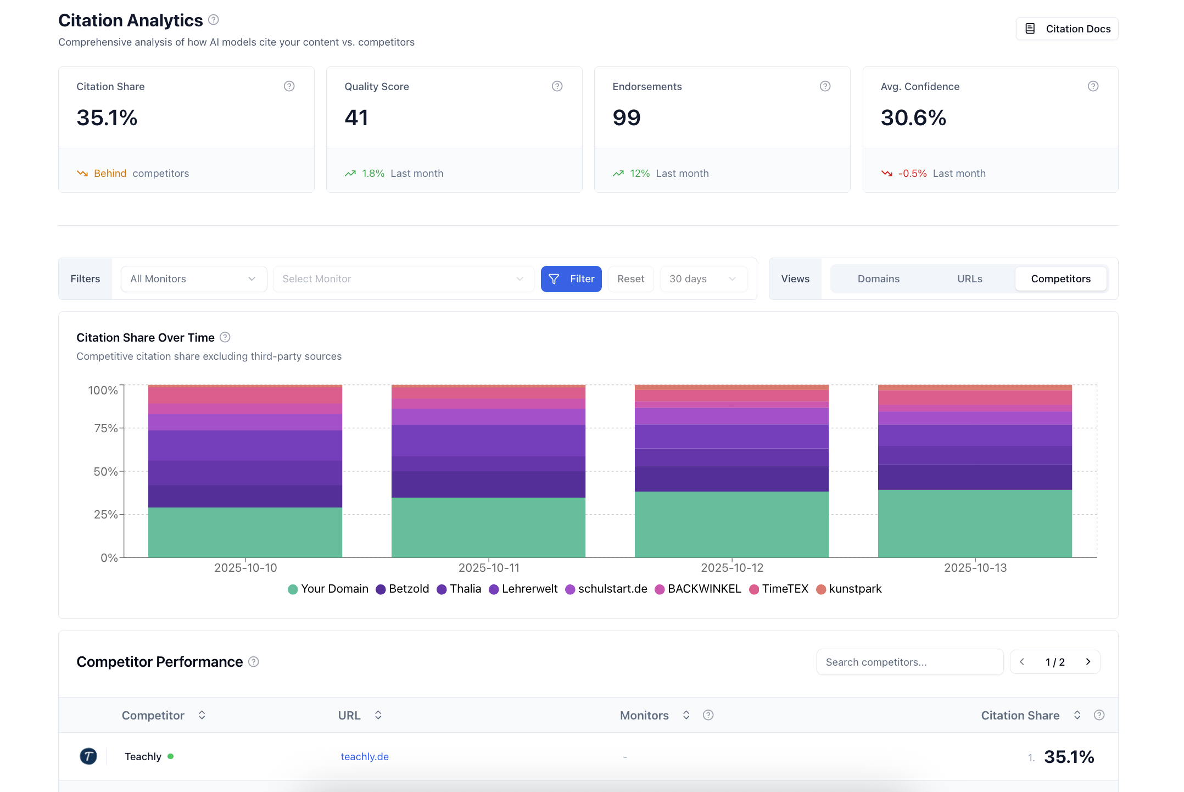Image resolution: width=1184 pixels, height=792 pixels.
Task: Click the Quality Score help icon
Action: (557, 86)
